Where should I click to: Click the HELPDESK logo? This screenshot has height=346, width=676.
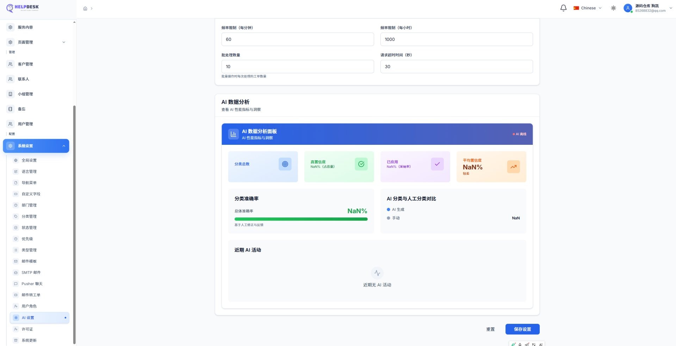click(x=23, y=8)
